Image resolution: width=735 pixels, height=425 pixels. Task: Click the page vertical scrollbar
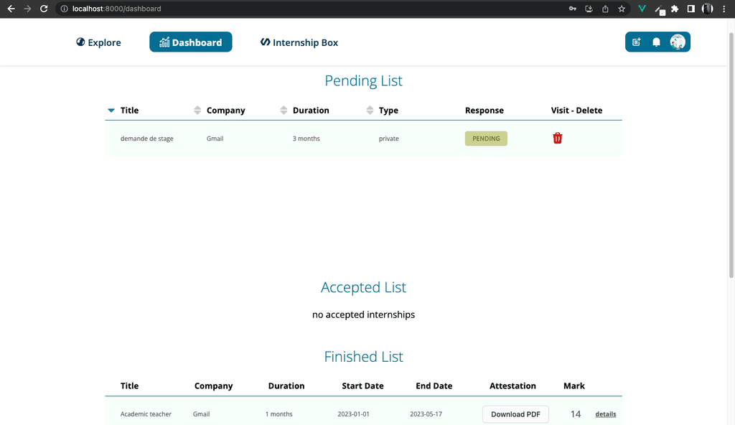click(731, 155)
